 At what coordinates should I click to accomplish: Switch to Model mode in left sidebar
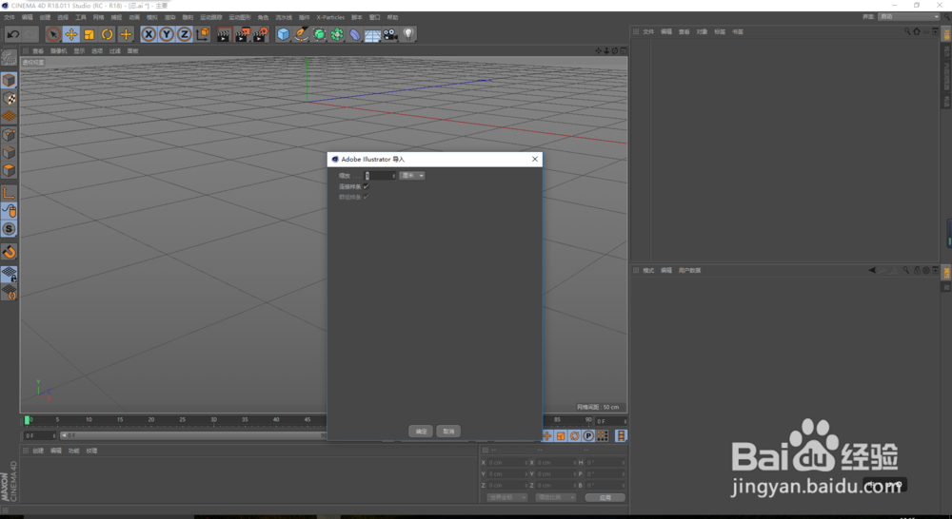click(x=9, y=80)
